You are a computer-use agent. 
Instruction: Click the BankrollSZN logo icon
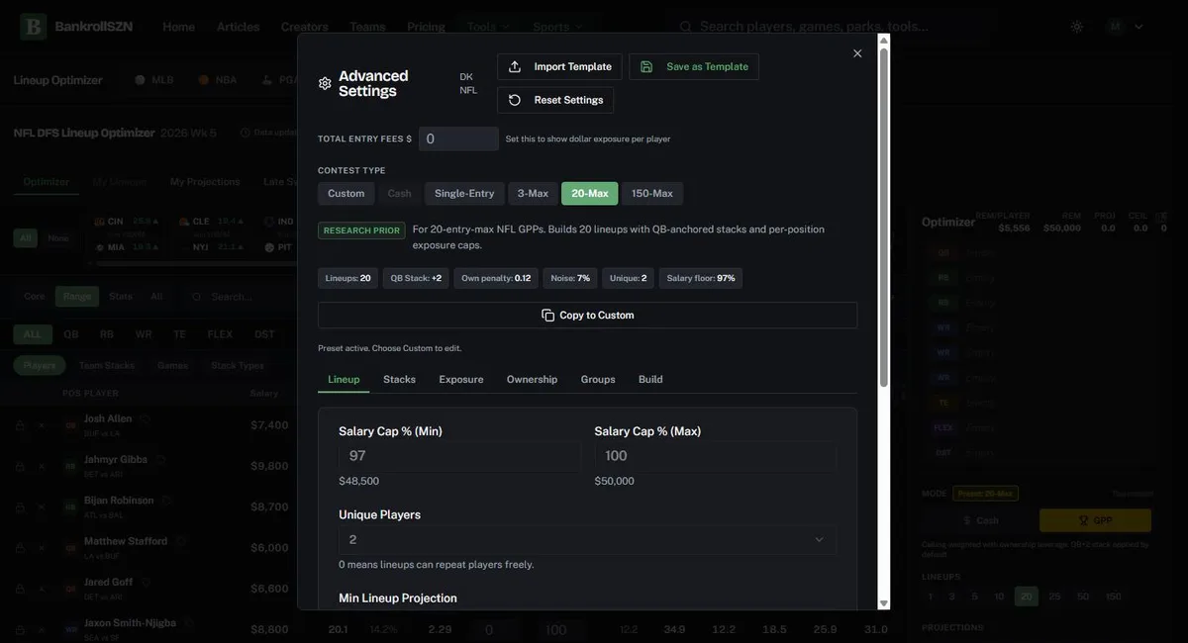coord(33,27)
